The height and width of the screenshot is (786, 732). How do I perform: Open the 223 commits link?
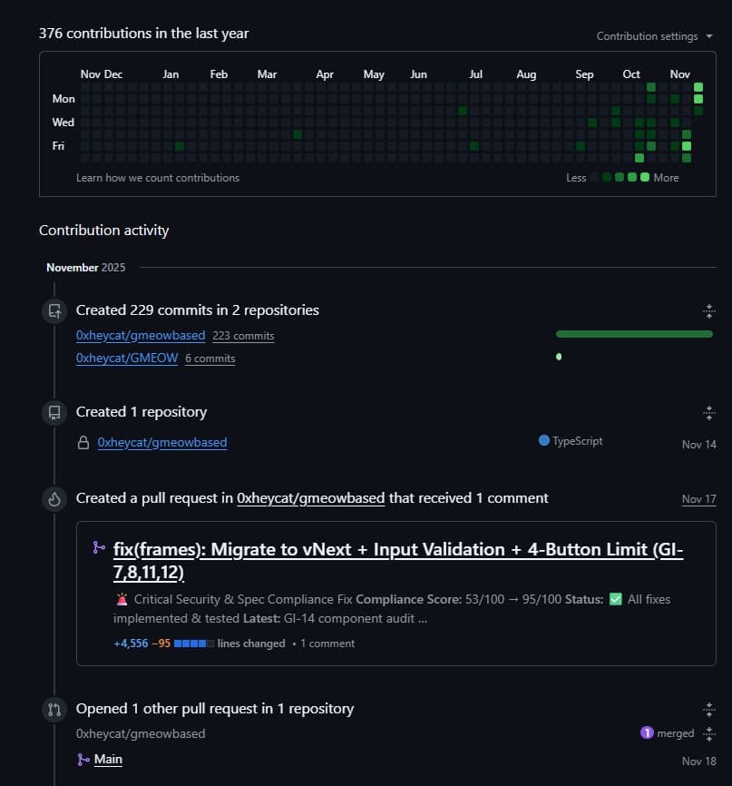[x=243, y=336]
